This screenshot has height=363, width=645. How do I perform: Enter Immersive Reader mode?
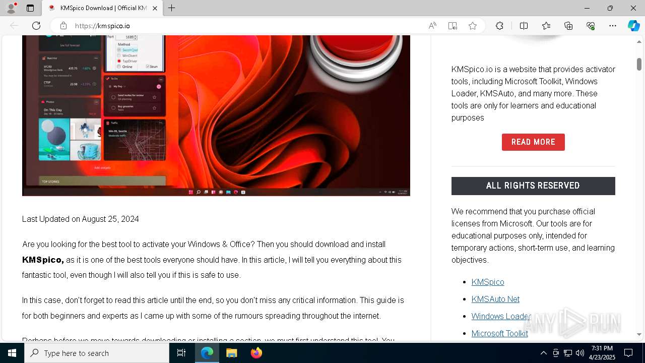click(453, 26)
